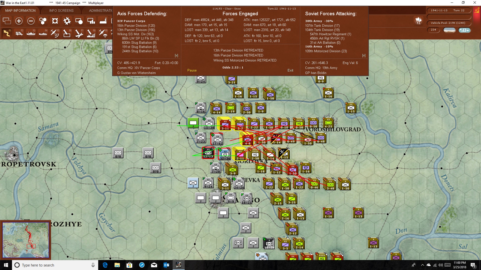
Task: Select the Soviet unit labeled 3-25
Action: pyautogui.click(x=292, y=199)
